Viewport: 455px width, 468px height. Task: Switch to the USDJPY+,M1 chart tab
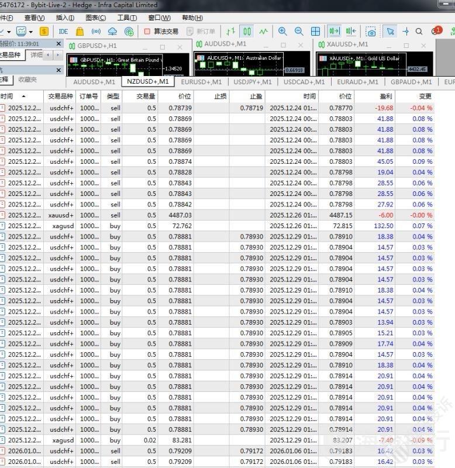tap(251, 82)
